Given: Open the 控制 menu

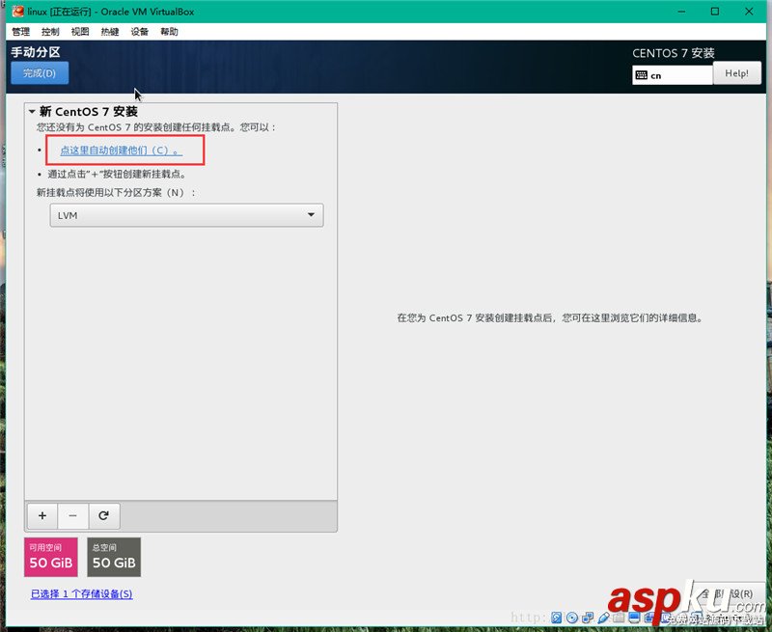Looking at the screenshot, I should 50,32.
